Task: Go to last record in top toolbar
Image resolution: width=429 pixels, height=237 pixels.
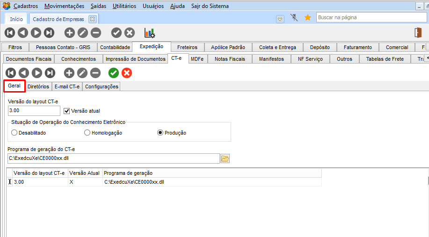Action: (49, 33)
